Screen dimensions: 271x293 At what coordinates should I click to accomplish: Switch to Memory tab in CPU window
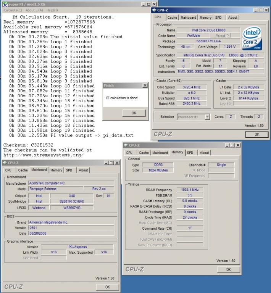coord(205,18)
